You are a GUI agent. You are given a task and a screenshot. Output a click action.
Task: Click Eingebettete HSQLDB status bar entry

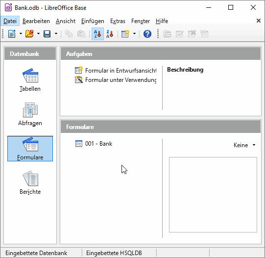[114, 253]
